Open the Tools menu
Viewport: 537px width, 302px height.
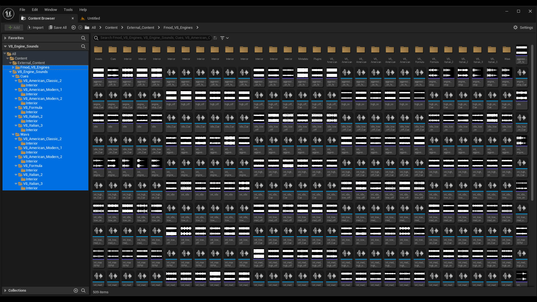68,10
